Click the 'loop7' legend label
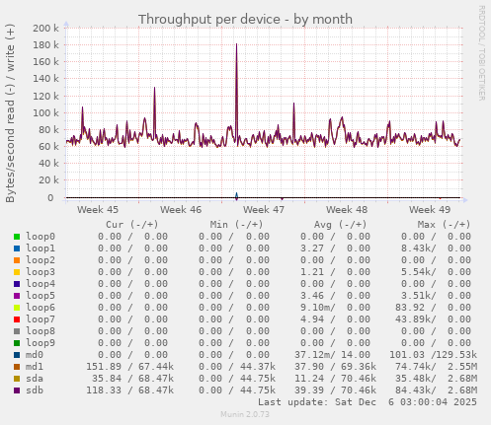This screenshot has width=491, height=425. tap(41, 319)
